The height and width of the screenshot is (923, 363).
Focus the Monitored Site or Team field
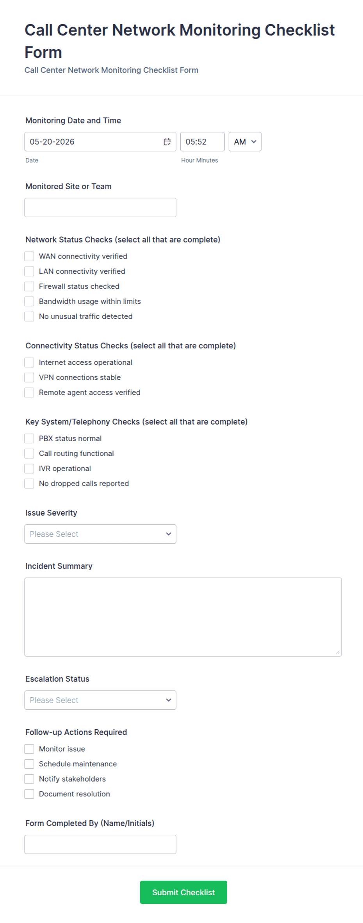coord(100,207)
